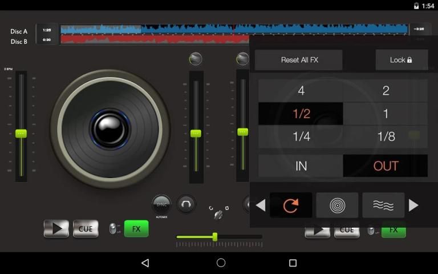438x274 pixels.
Task: Tap Android Back navigation button
Action: point(145,263)
